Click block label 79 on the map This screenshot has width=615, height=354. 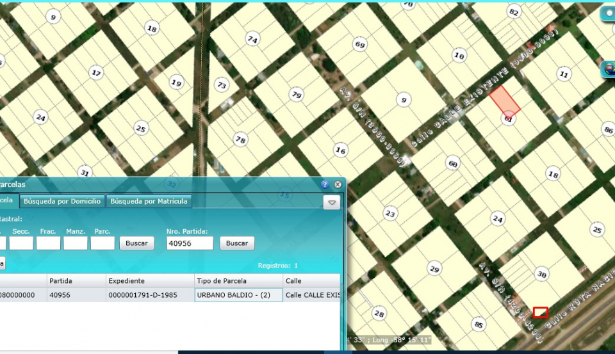click(297, 95)
